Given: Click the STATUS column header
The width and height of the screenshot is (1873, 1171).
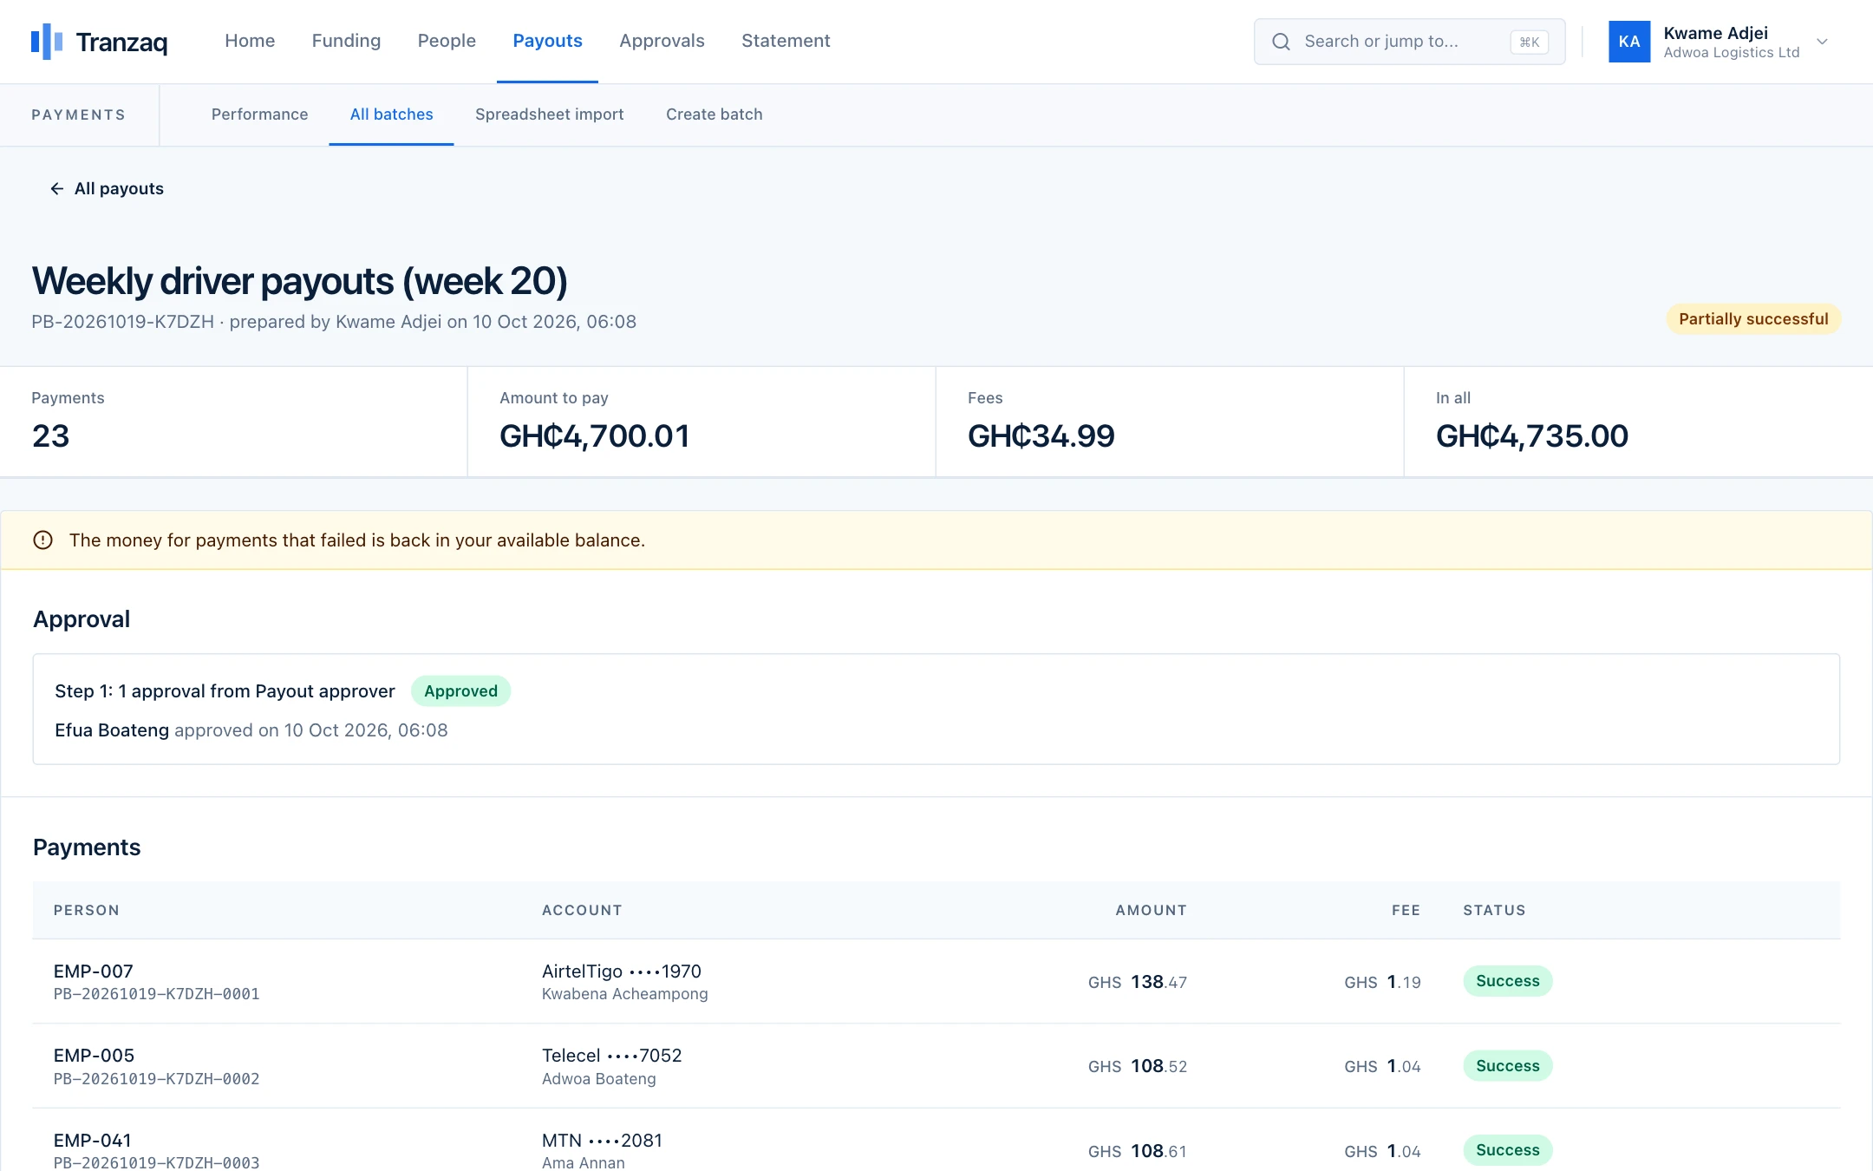Looking at the screenshot, I should (1494, 911).
